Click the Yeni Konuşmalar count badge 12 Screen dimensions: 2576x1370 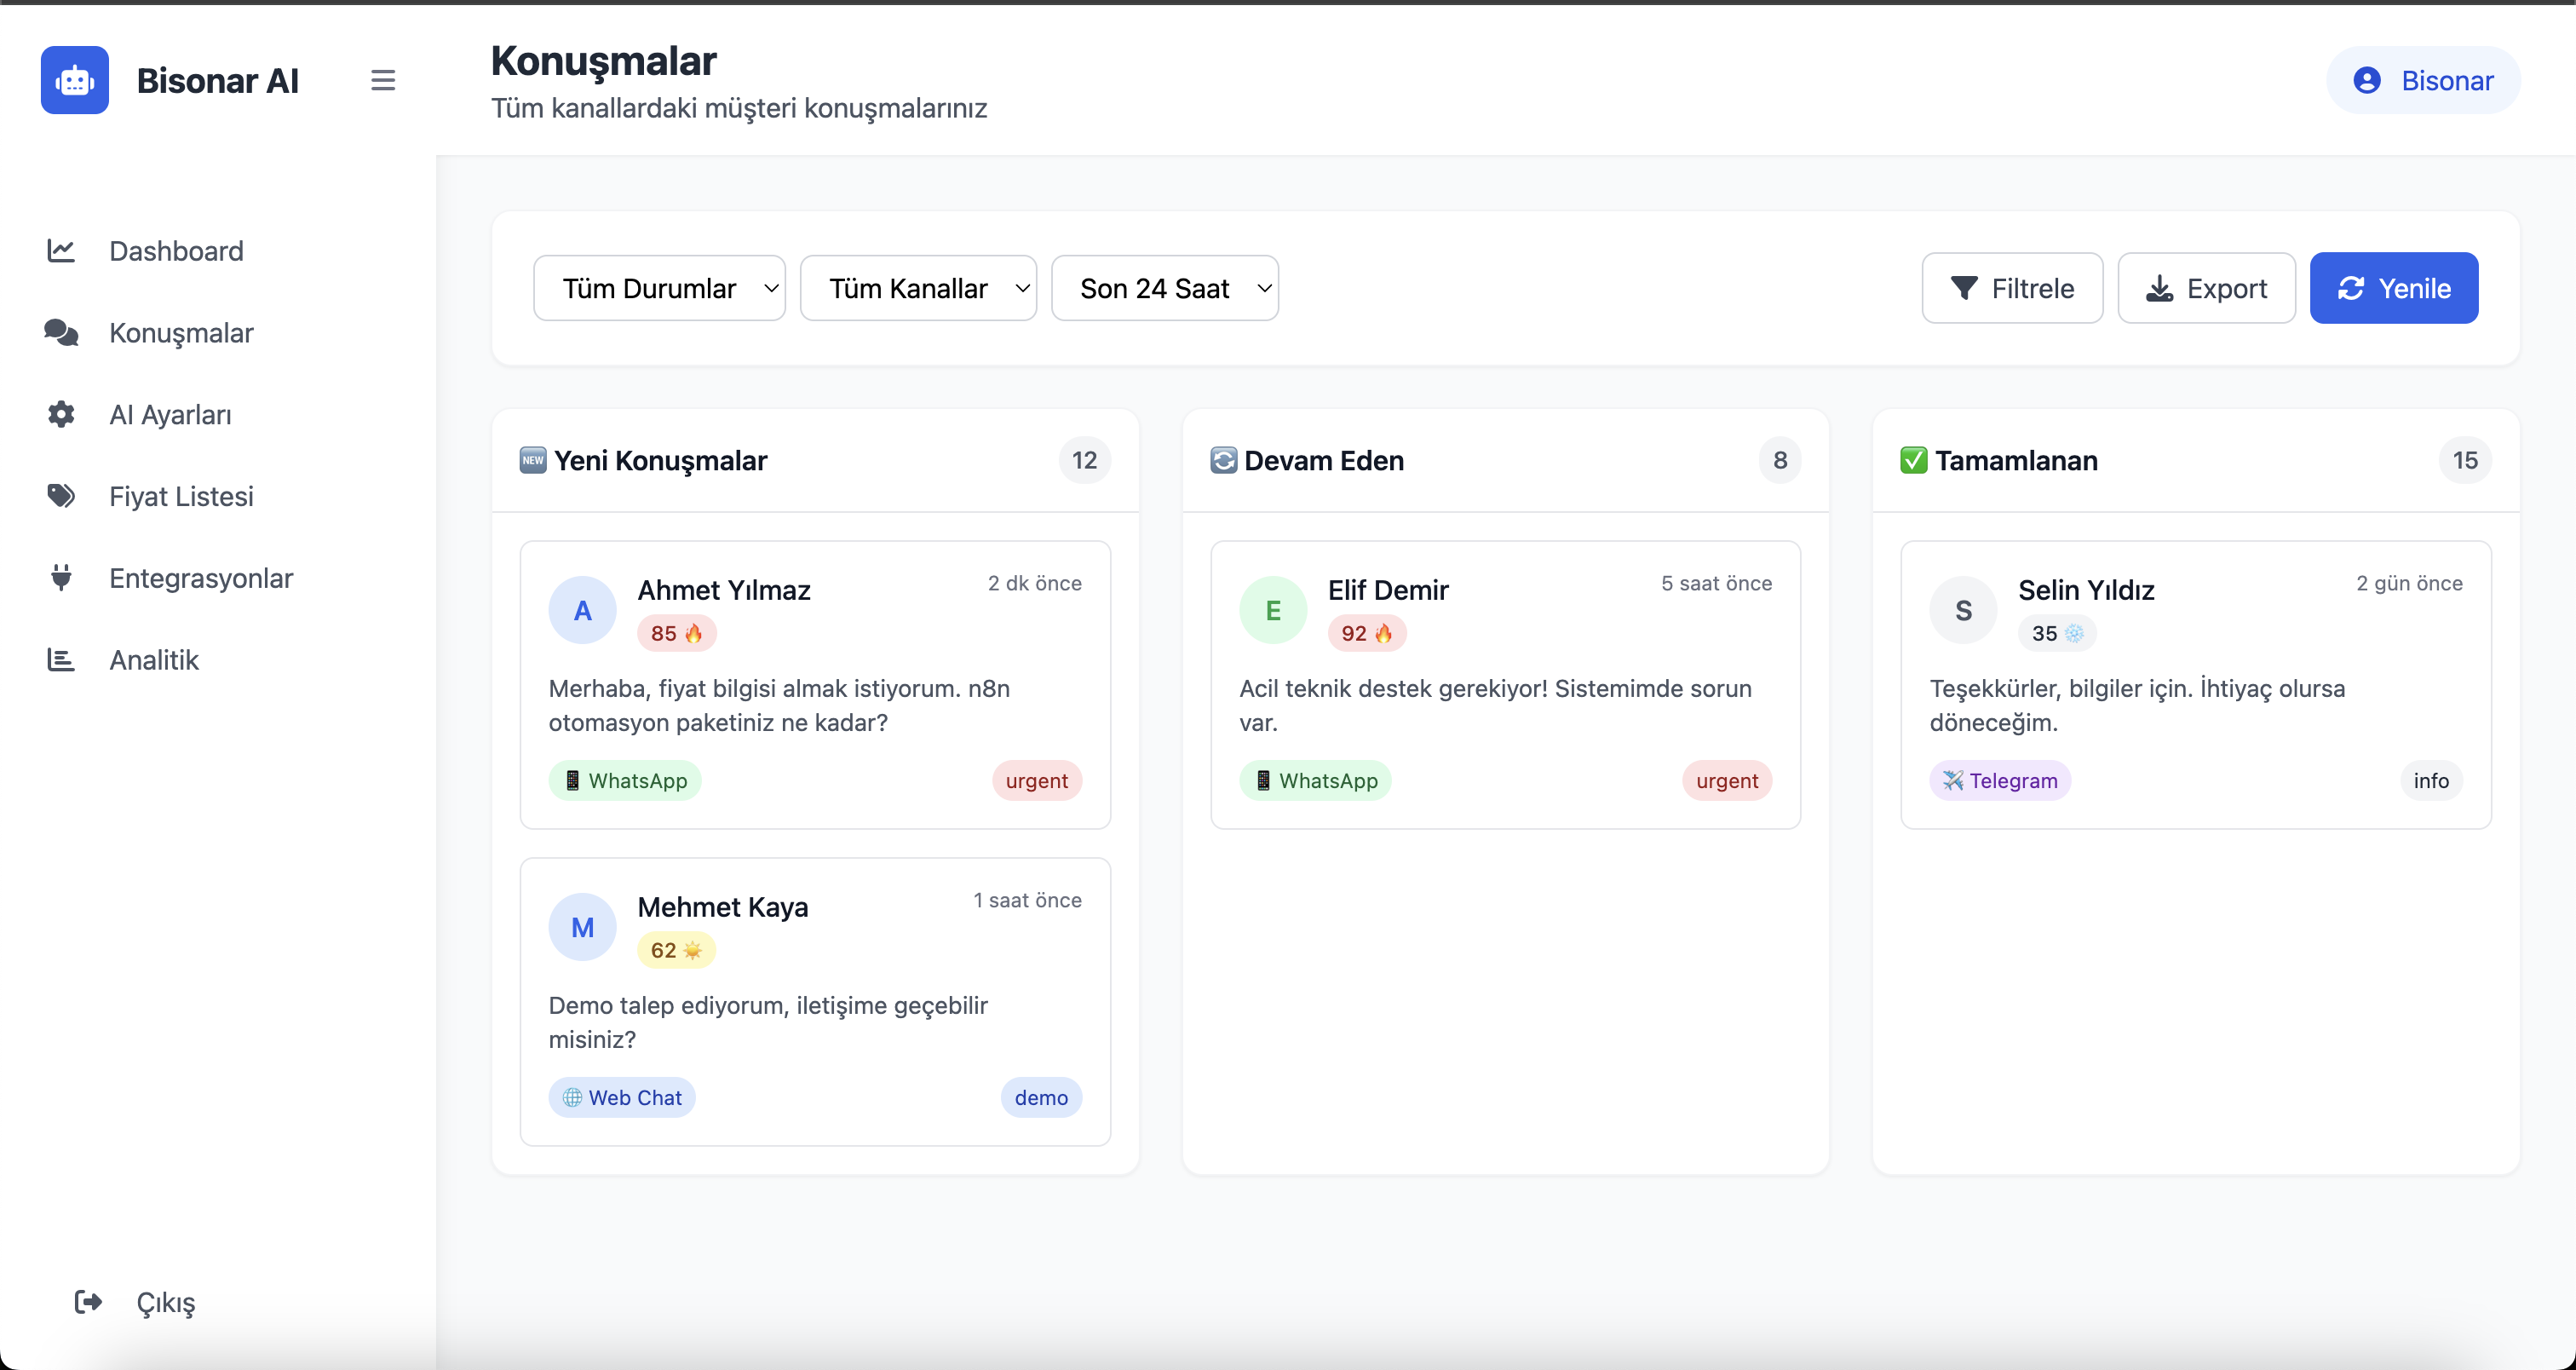coord(1084,460)
